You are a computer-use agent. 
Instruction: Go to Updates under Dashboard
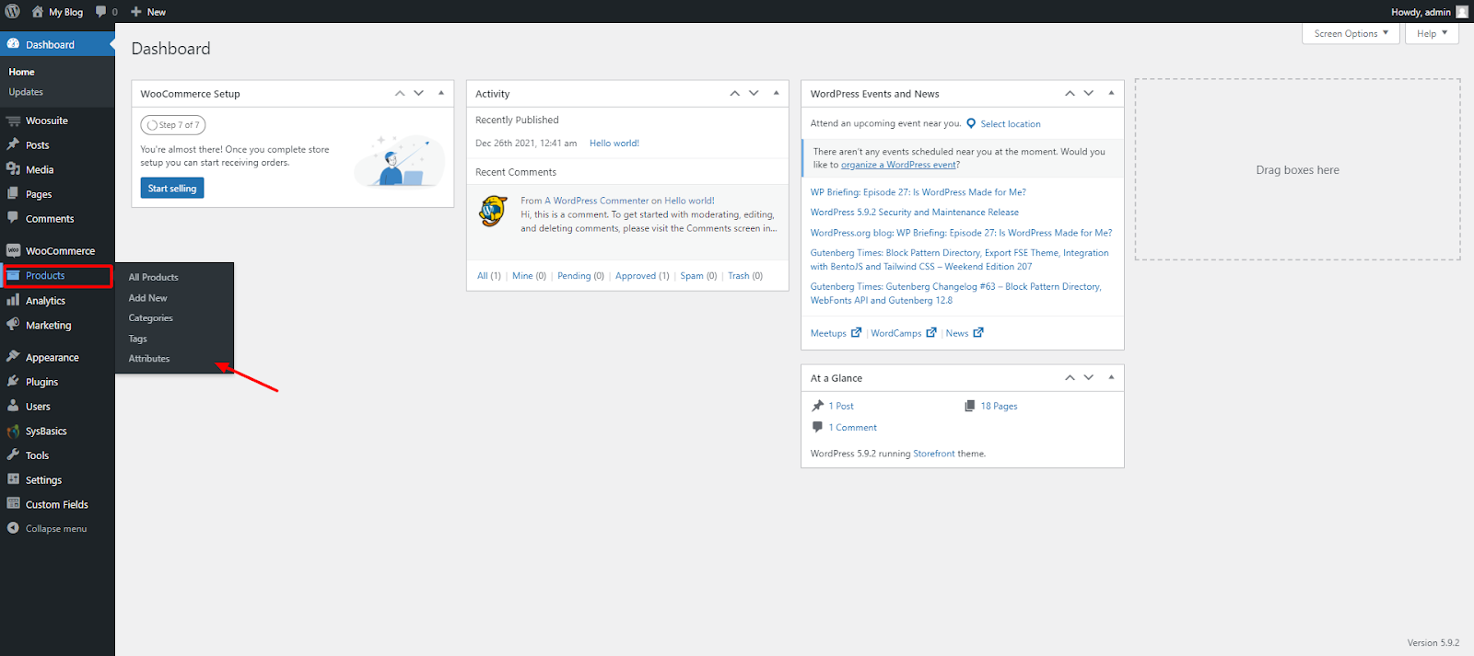pyautogui.click(x=26, y=92)
